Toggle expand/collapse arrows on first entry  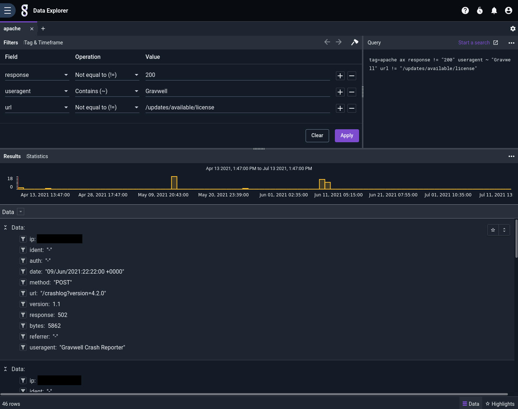click(x=504, y=230)
